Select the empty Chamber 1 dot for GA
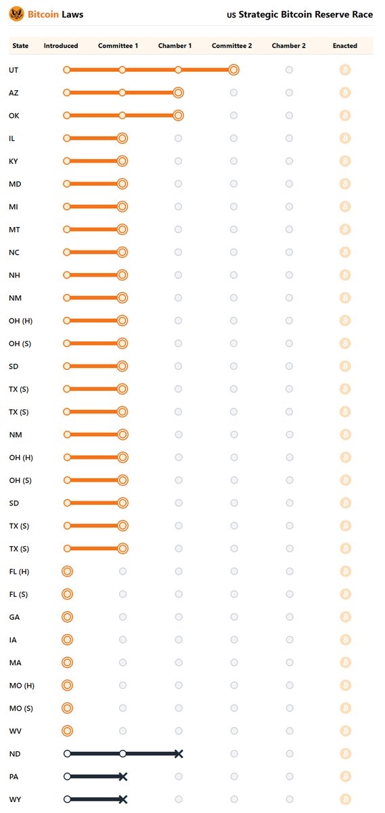Screen dimensions: 385x813 (x=178, y=617)
